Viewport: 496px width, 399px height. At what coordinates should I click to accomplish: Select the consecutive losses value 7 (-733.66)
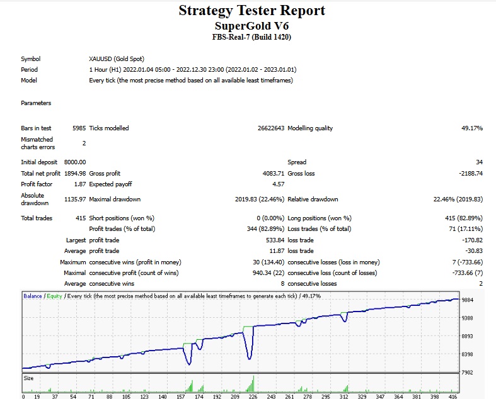(x=468, y=262)
